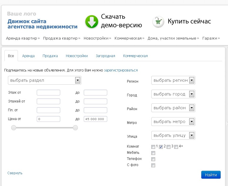Open the top menu 'Коммерческая' item
This screenshot has height=186, width=228.
(x=129, y=38)
